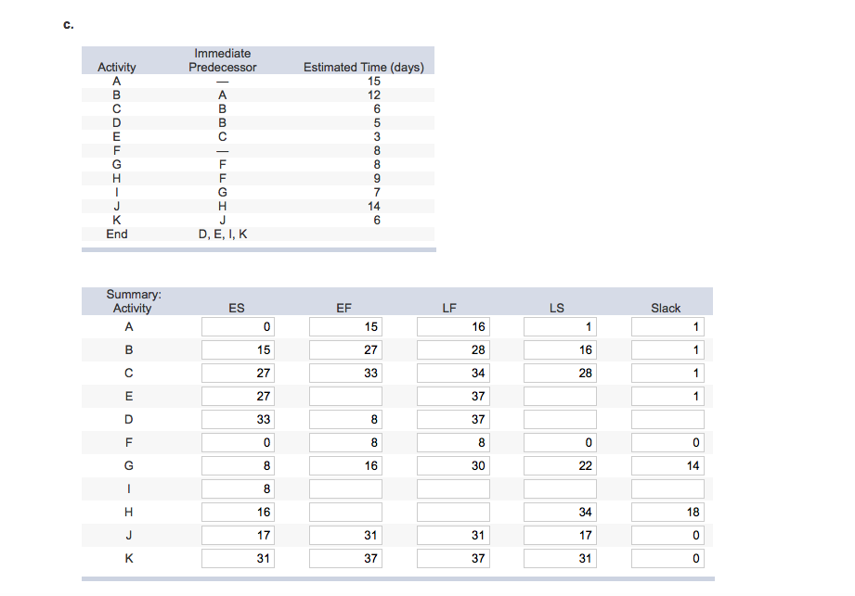Click the LF field for activity K
Image resolution: width=855 pixels, height=596 pixels.
tap(453, 558)
